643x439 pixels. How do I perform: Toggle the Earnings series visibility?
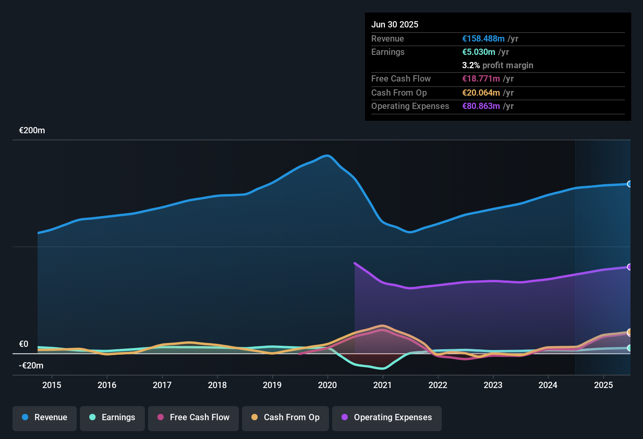[x=112, y=418]
